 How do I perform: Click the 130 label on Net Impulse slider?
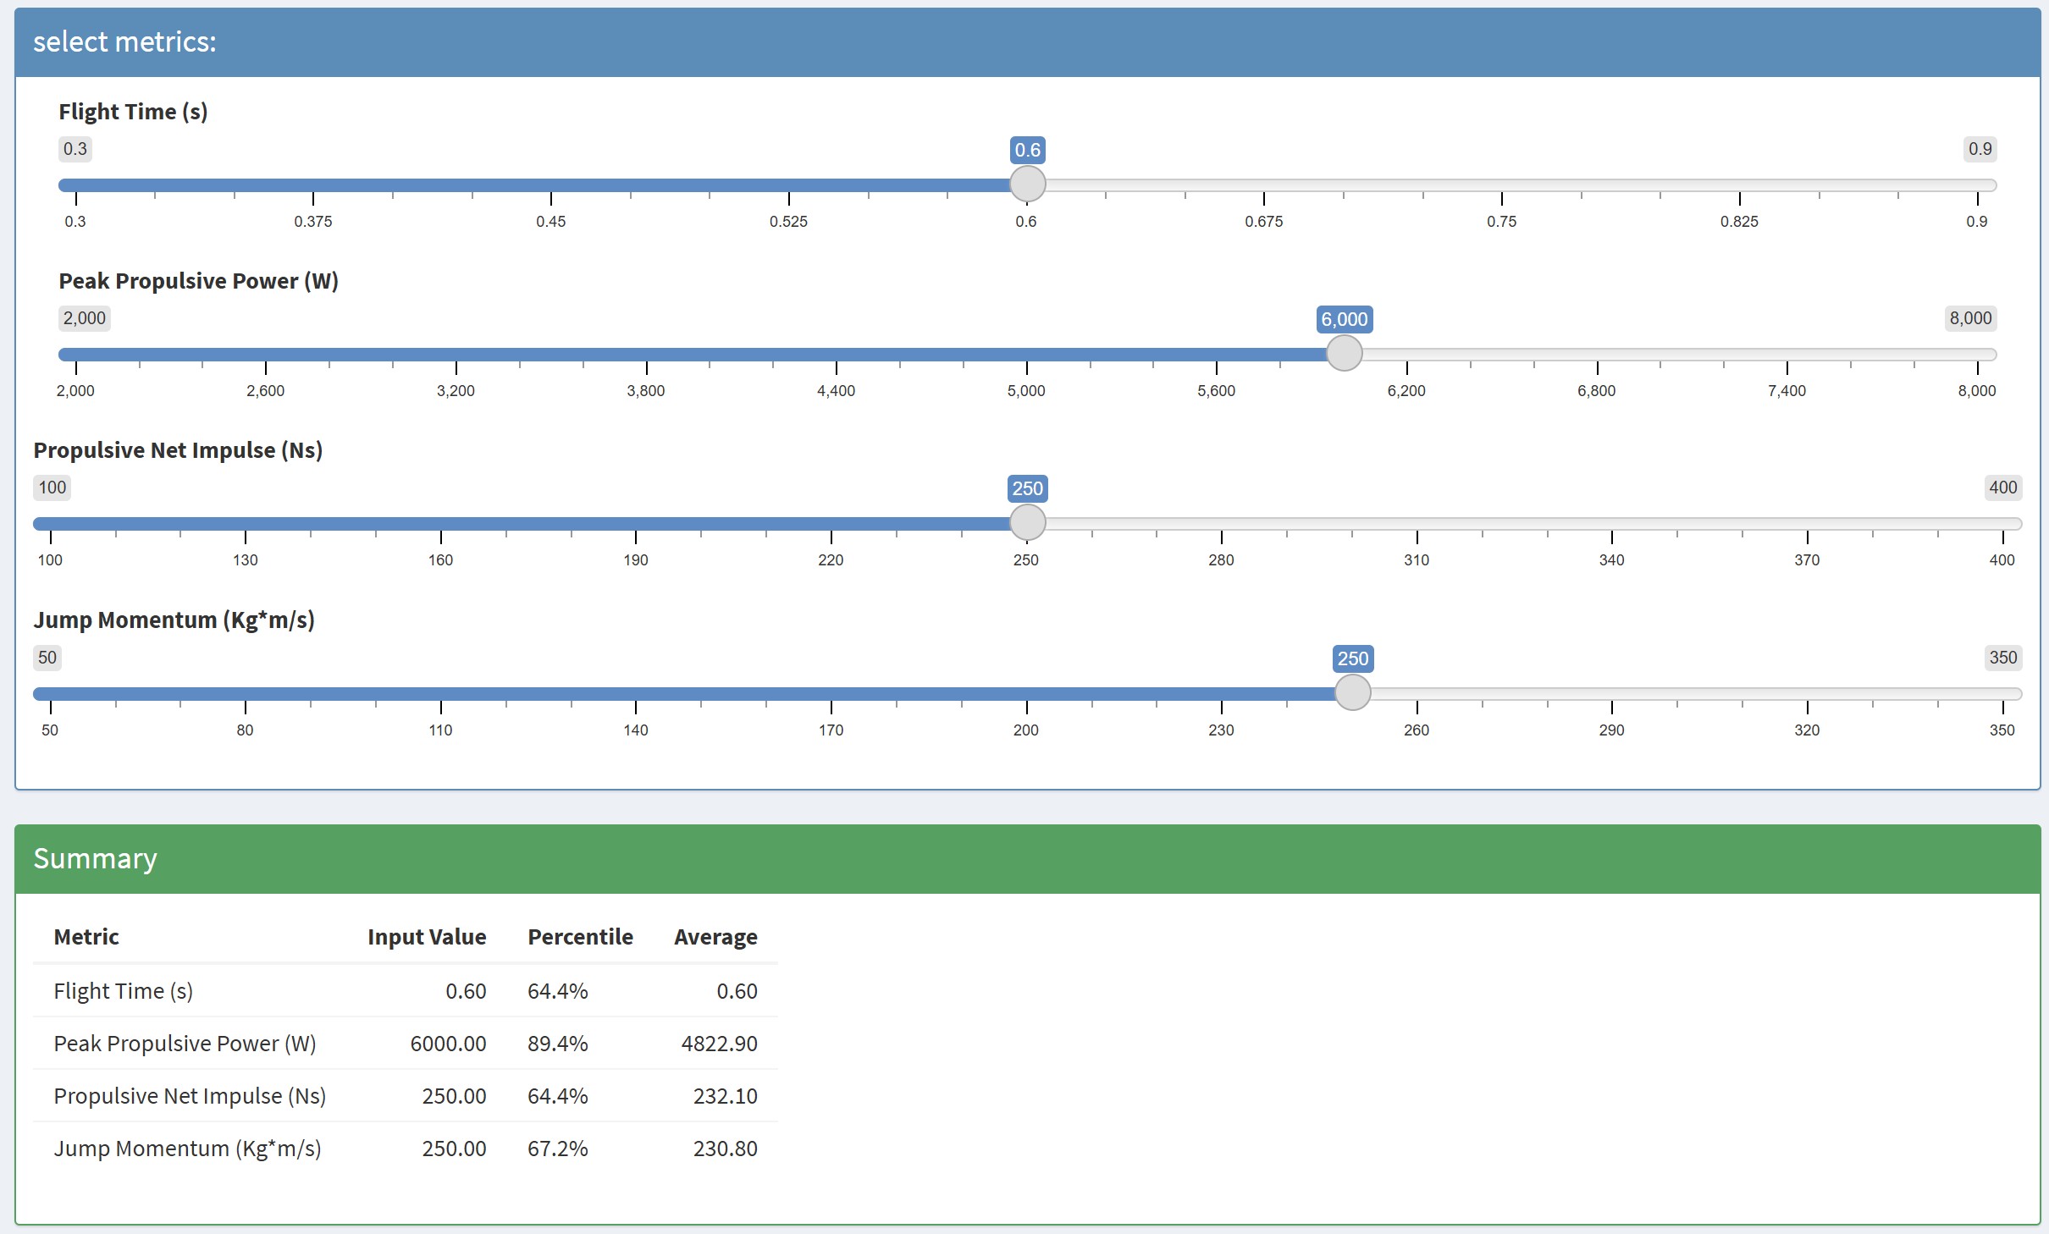(246, 560)
